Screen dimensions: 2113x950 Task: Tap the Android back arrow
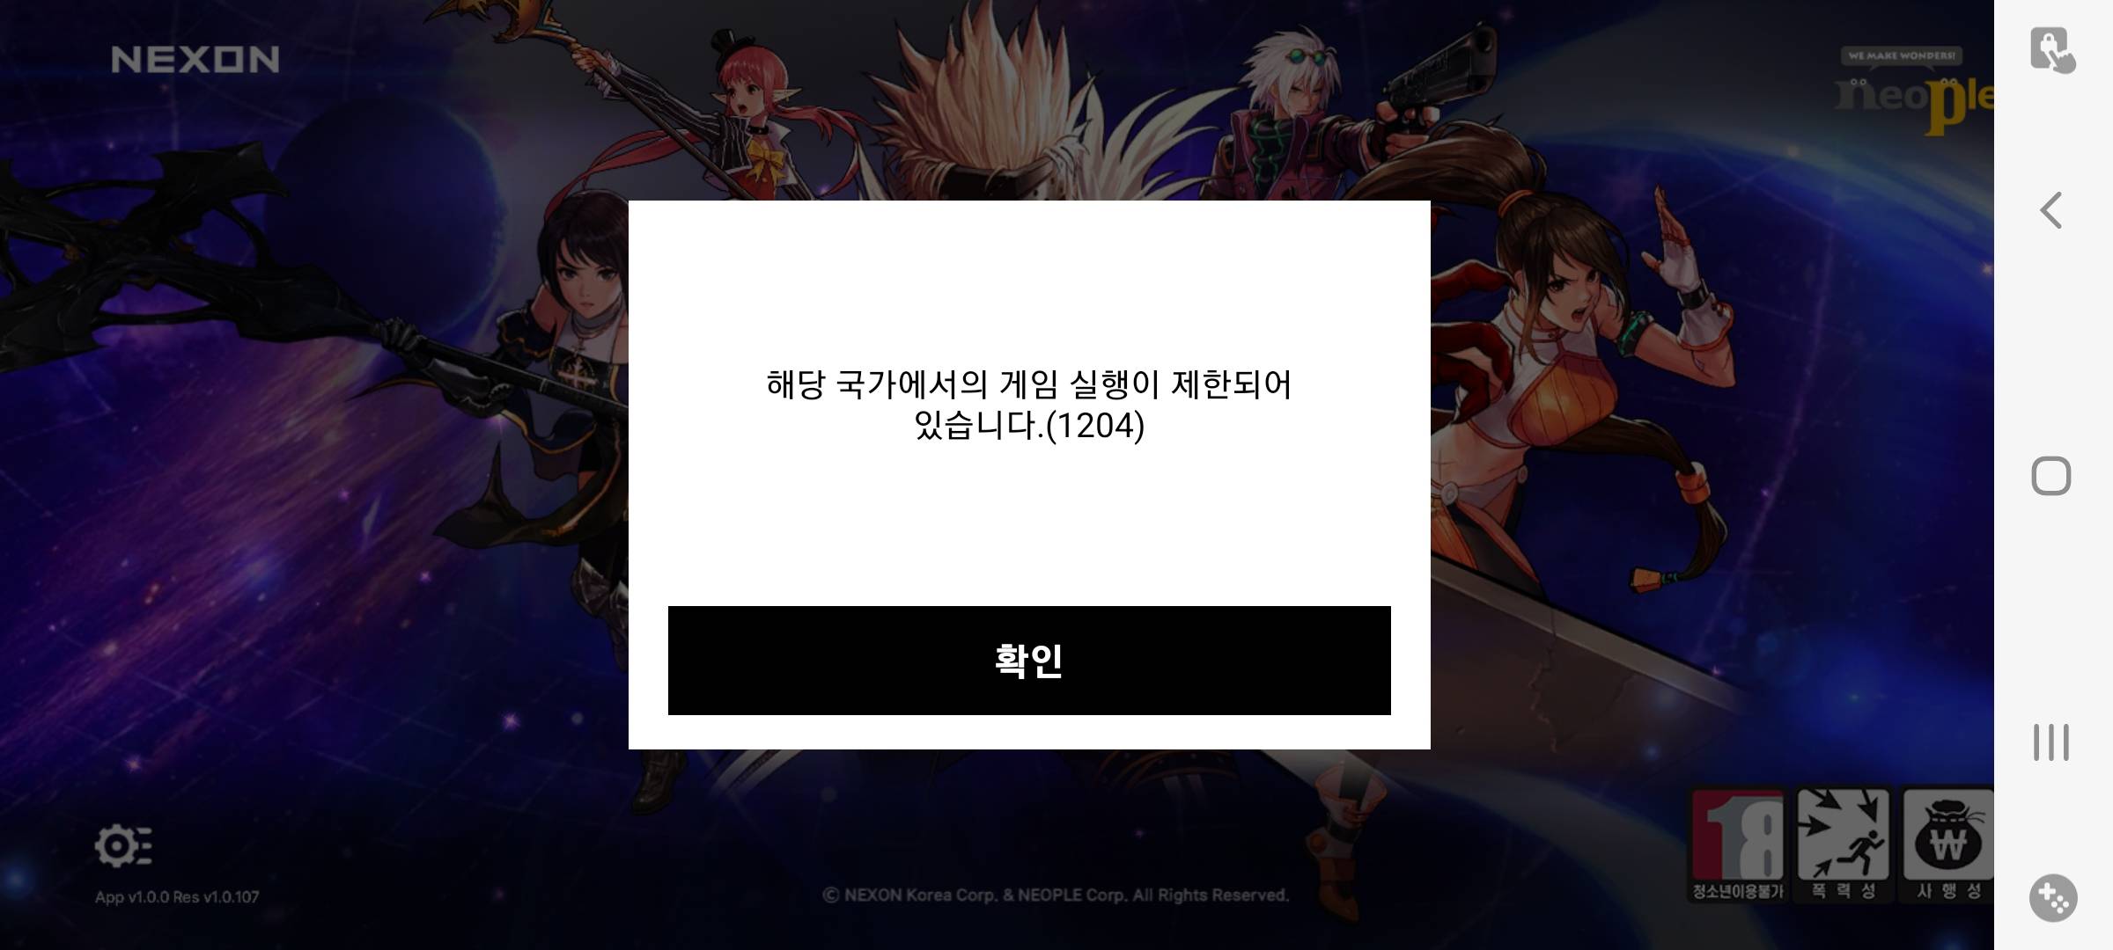2051,210
